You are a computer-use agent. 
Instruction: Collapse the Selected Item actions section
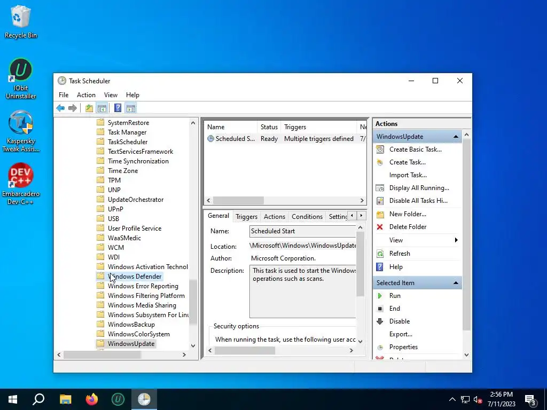pyautogui.click(x=456, y=283)
